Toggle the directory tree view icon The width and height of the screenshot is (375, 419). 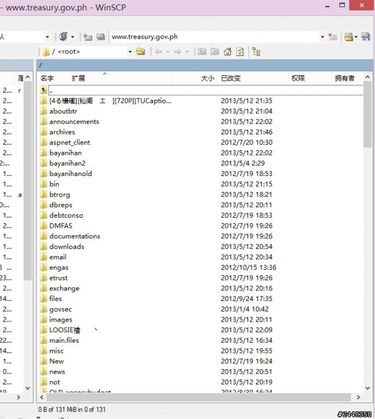256,52
